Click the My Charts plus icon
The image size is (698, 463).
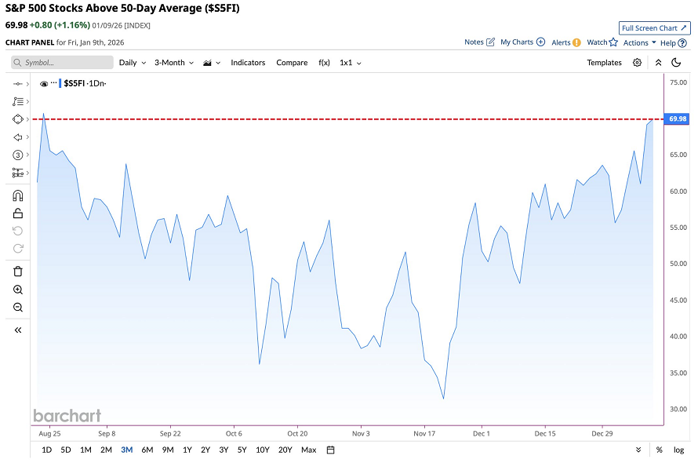tap(541, 42)
